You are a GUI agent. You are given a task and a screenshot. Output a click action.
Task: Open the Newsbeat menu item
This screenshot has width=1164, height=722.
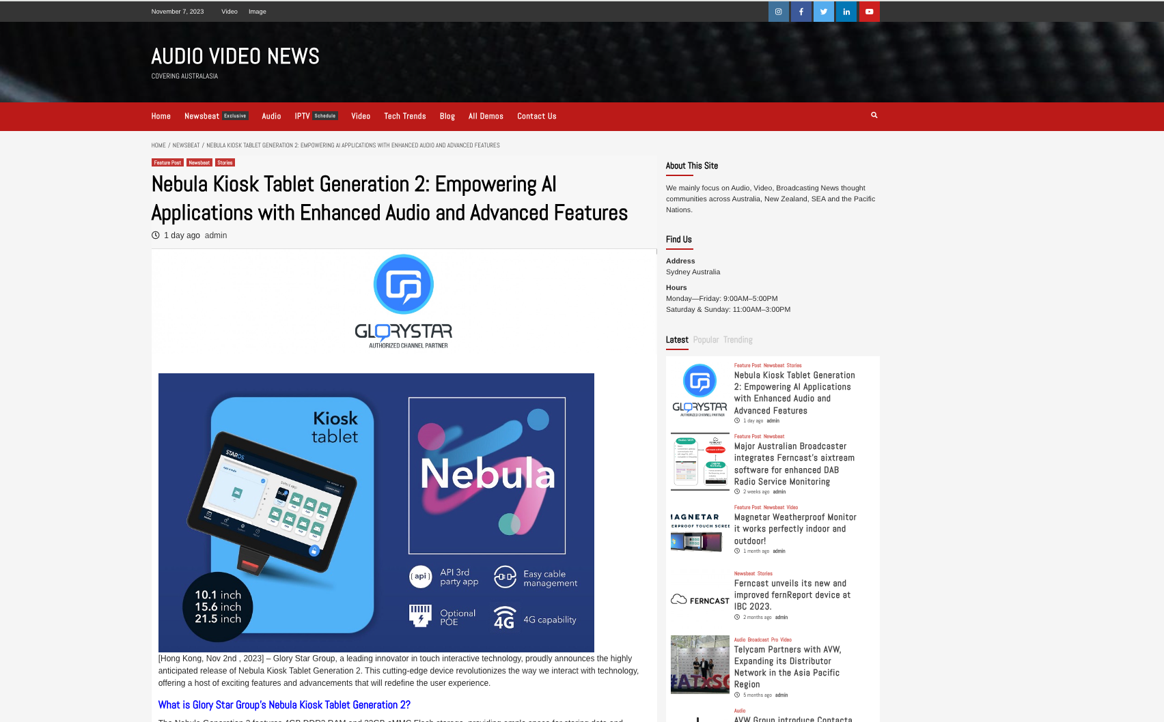[x=202, y=116]
